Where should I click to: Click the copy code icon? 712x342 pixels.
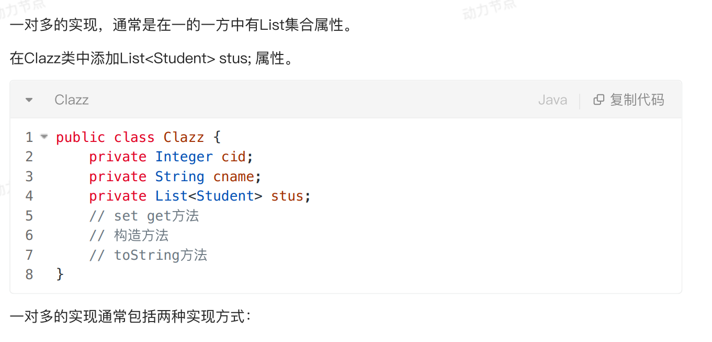(x=598, y=100)
